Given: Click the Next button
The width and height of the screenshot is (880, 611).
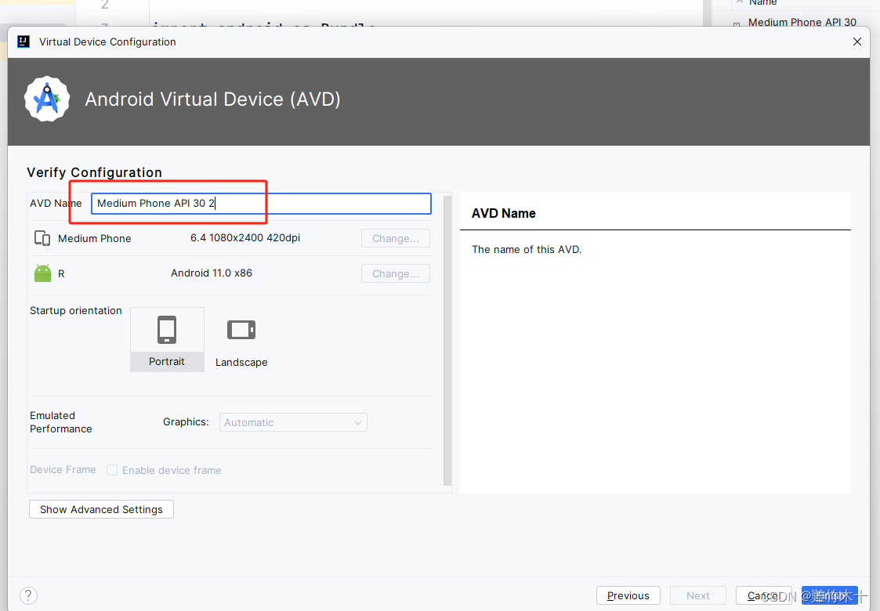Looking at the screenshot, I should 697,595.
